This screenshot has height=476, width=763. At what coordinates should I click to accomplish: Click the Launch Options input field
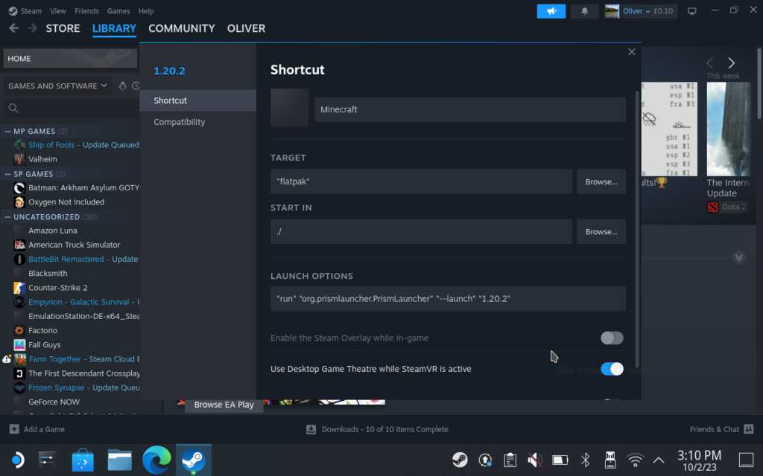[x=448, y=298]
